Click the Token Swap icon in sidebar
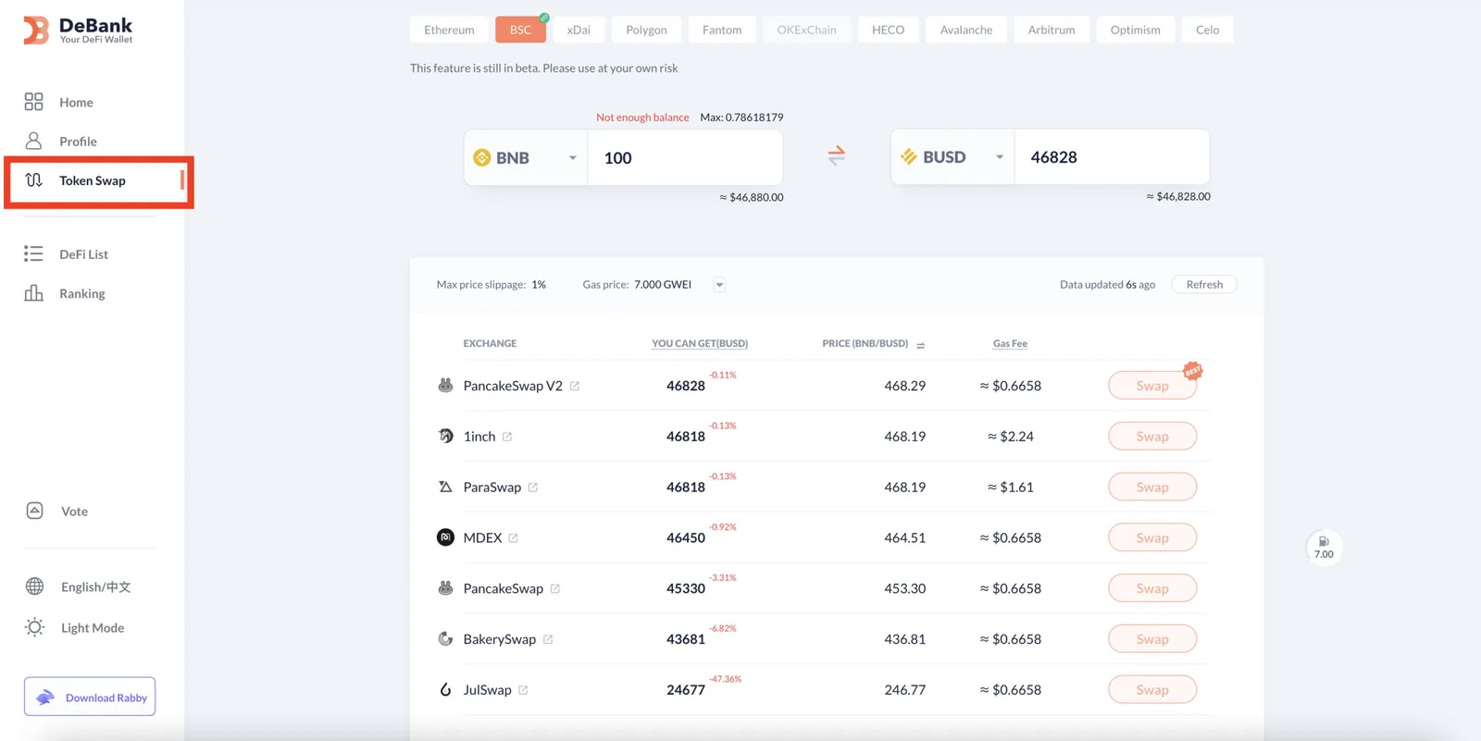Image resolution: width=1481 pixels, height=741 pixels. (x=33, y=180)
